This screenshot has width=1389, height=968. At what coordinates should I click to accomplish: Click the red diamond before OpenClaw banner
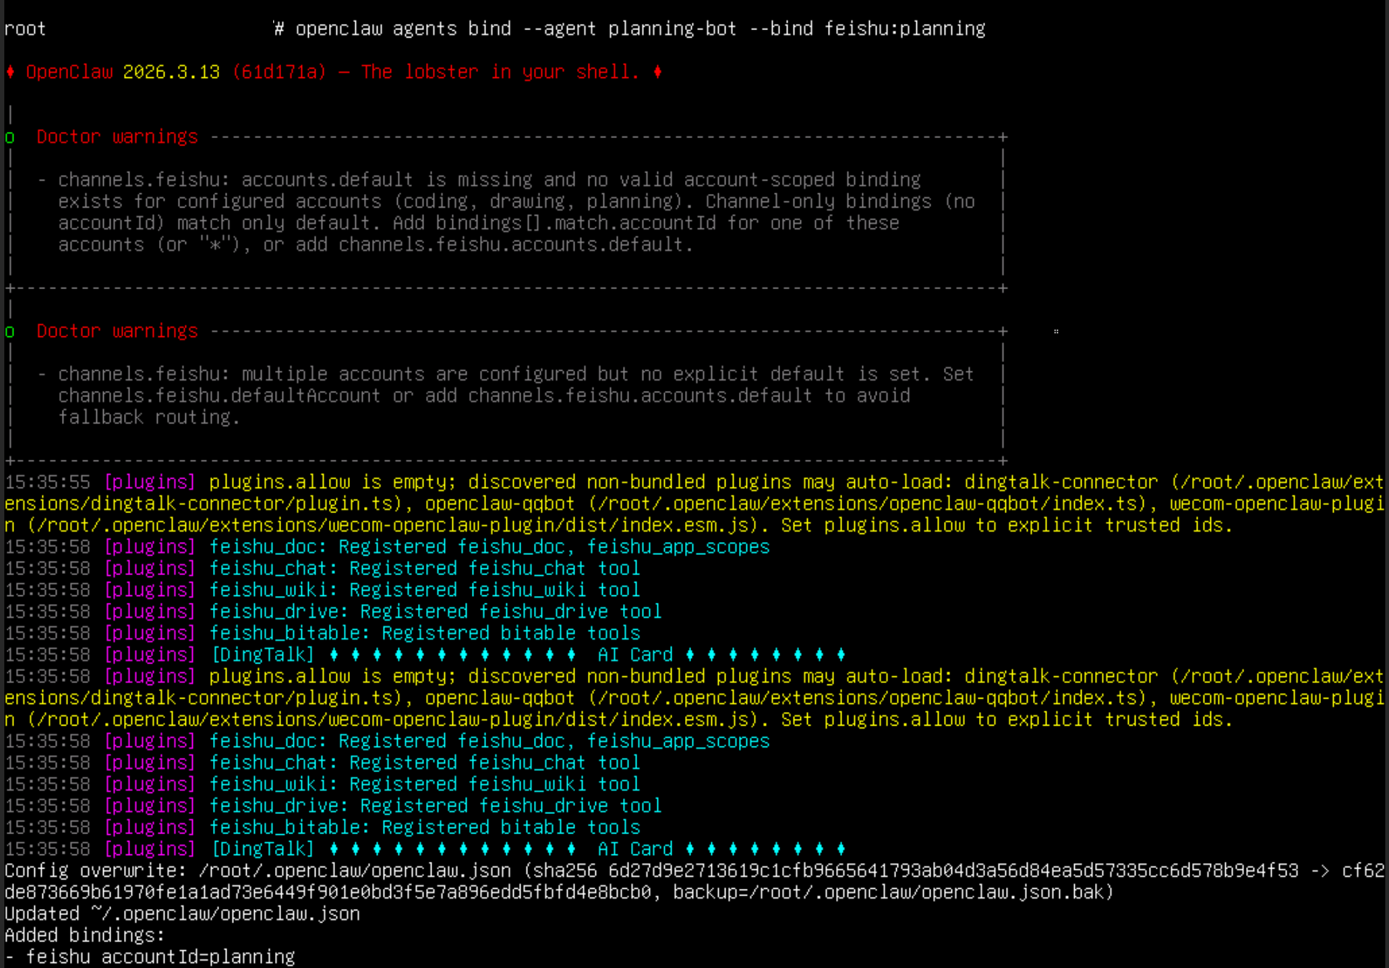[10, 72]
